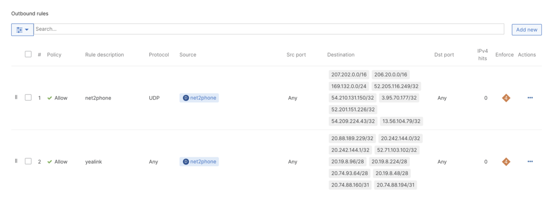Click the Enforce column header
The height and width of the screenshot is (217, 557).
(x=504, y=55)
